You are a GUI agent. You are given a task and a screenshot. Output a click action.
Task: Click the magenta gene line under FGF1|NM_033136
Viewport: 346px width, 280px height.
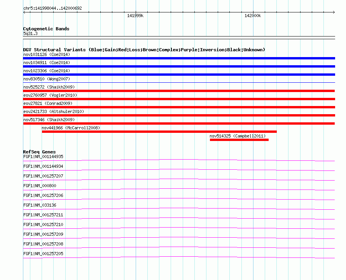179,208
